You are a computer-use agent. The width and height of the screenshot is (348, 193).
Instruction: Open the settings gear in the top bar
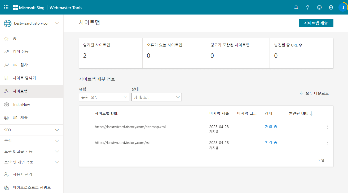331,7
